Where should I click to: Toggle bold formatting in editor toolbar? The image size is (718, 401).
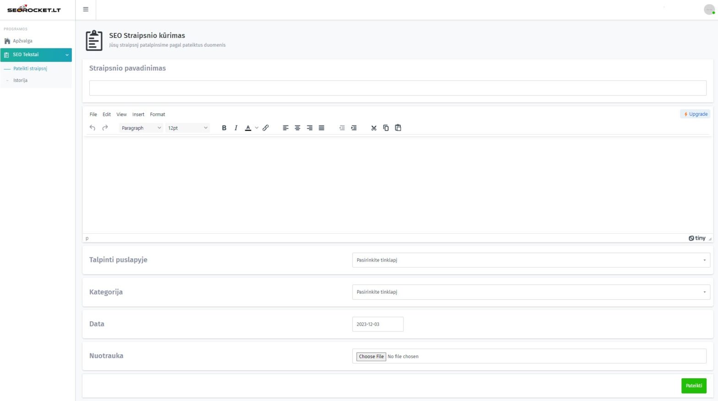click(x=224, y=128)
